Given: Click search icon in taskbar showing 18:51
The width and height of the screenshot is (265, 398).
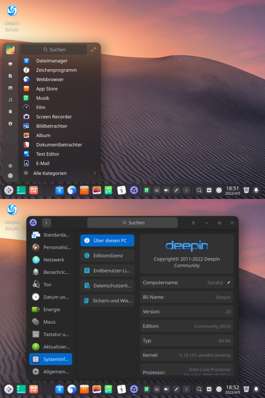Looking at the screenshot, I should click(199, 190).
